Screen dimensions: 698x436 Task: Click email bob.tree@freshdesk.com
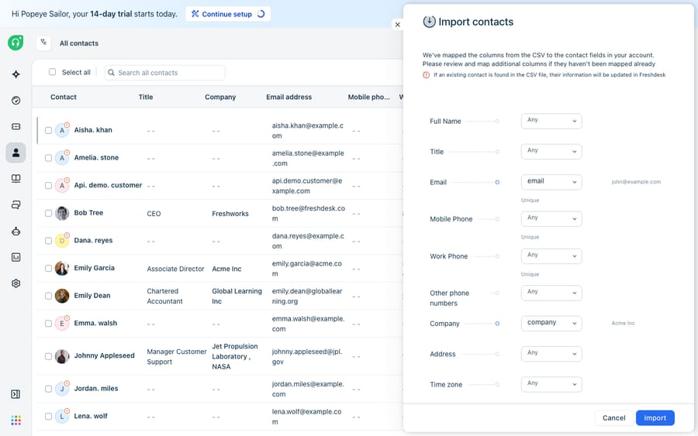pos(309,213)
